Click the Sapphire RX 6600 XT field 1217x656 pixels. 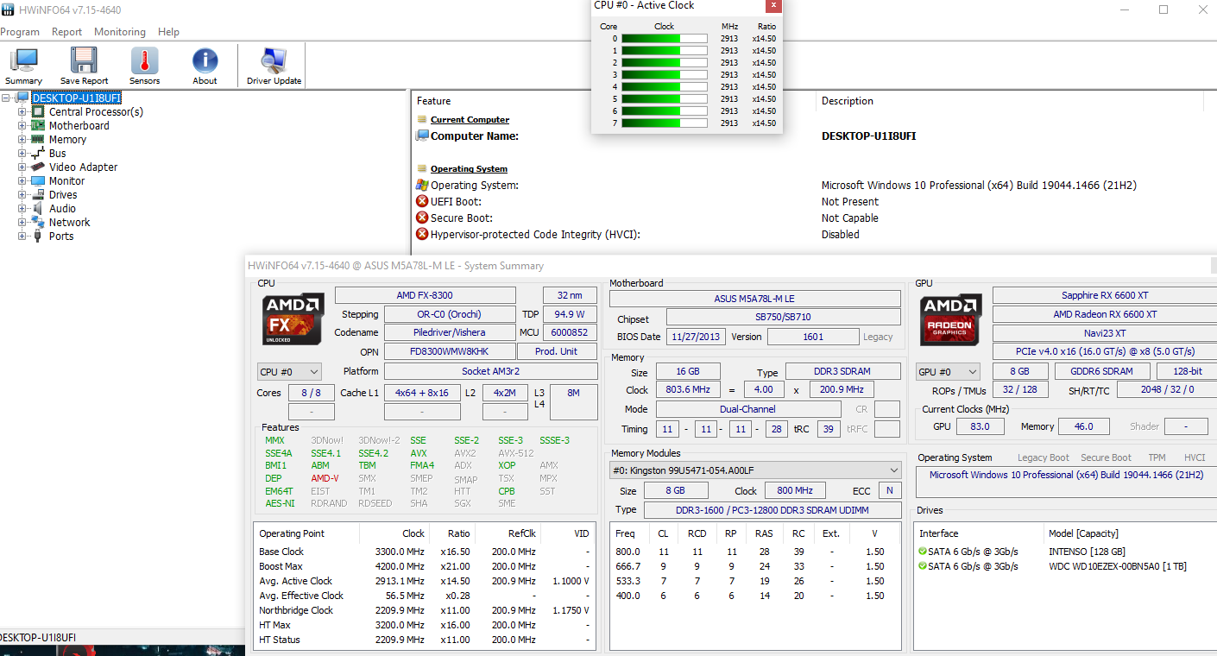(1105, 295)
